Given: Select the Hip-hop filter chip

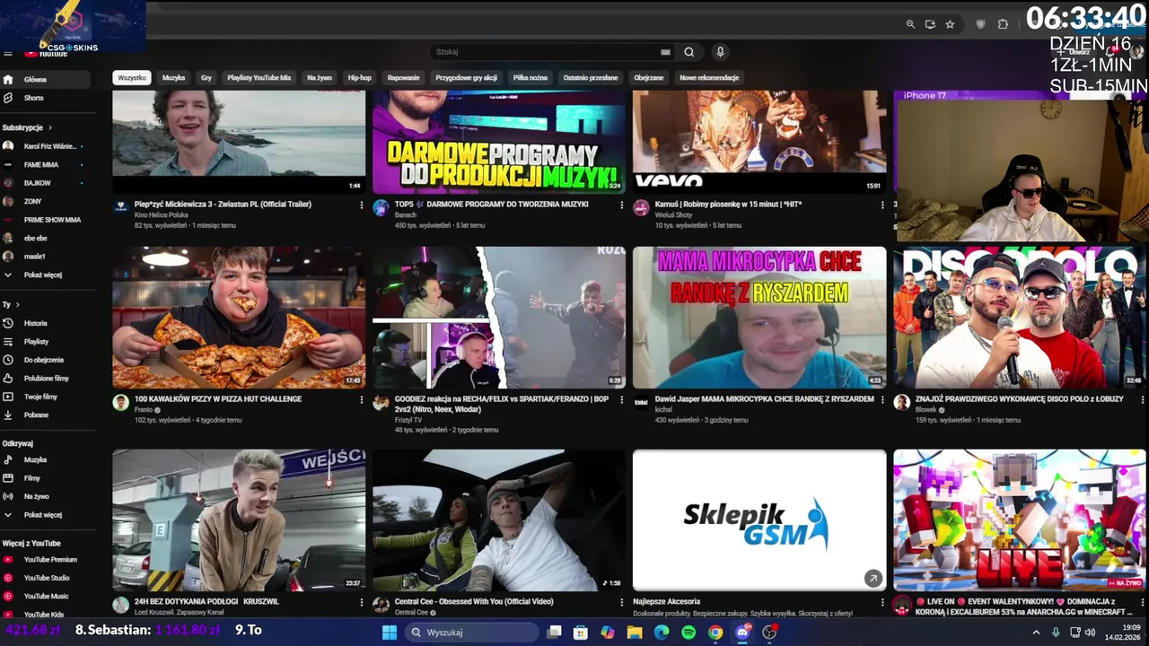Looking at the screenshot, I should pos(360,78).
